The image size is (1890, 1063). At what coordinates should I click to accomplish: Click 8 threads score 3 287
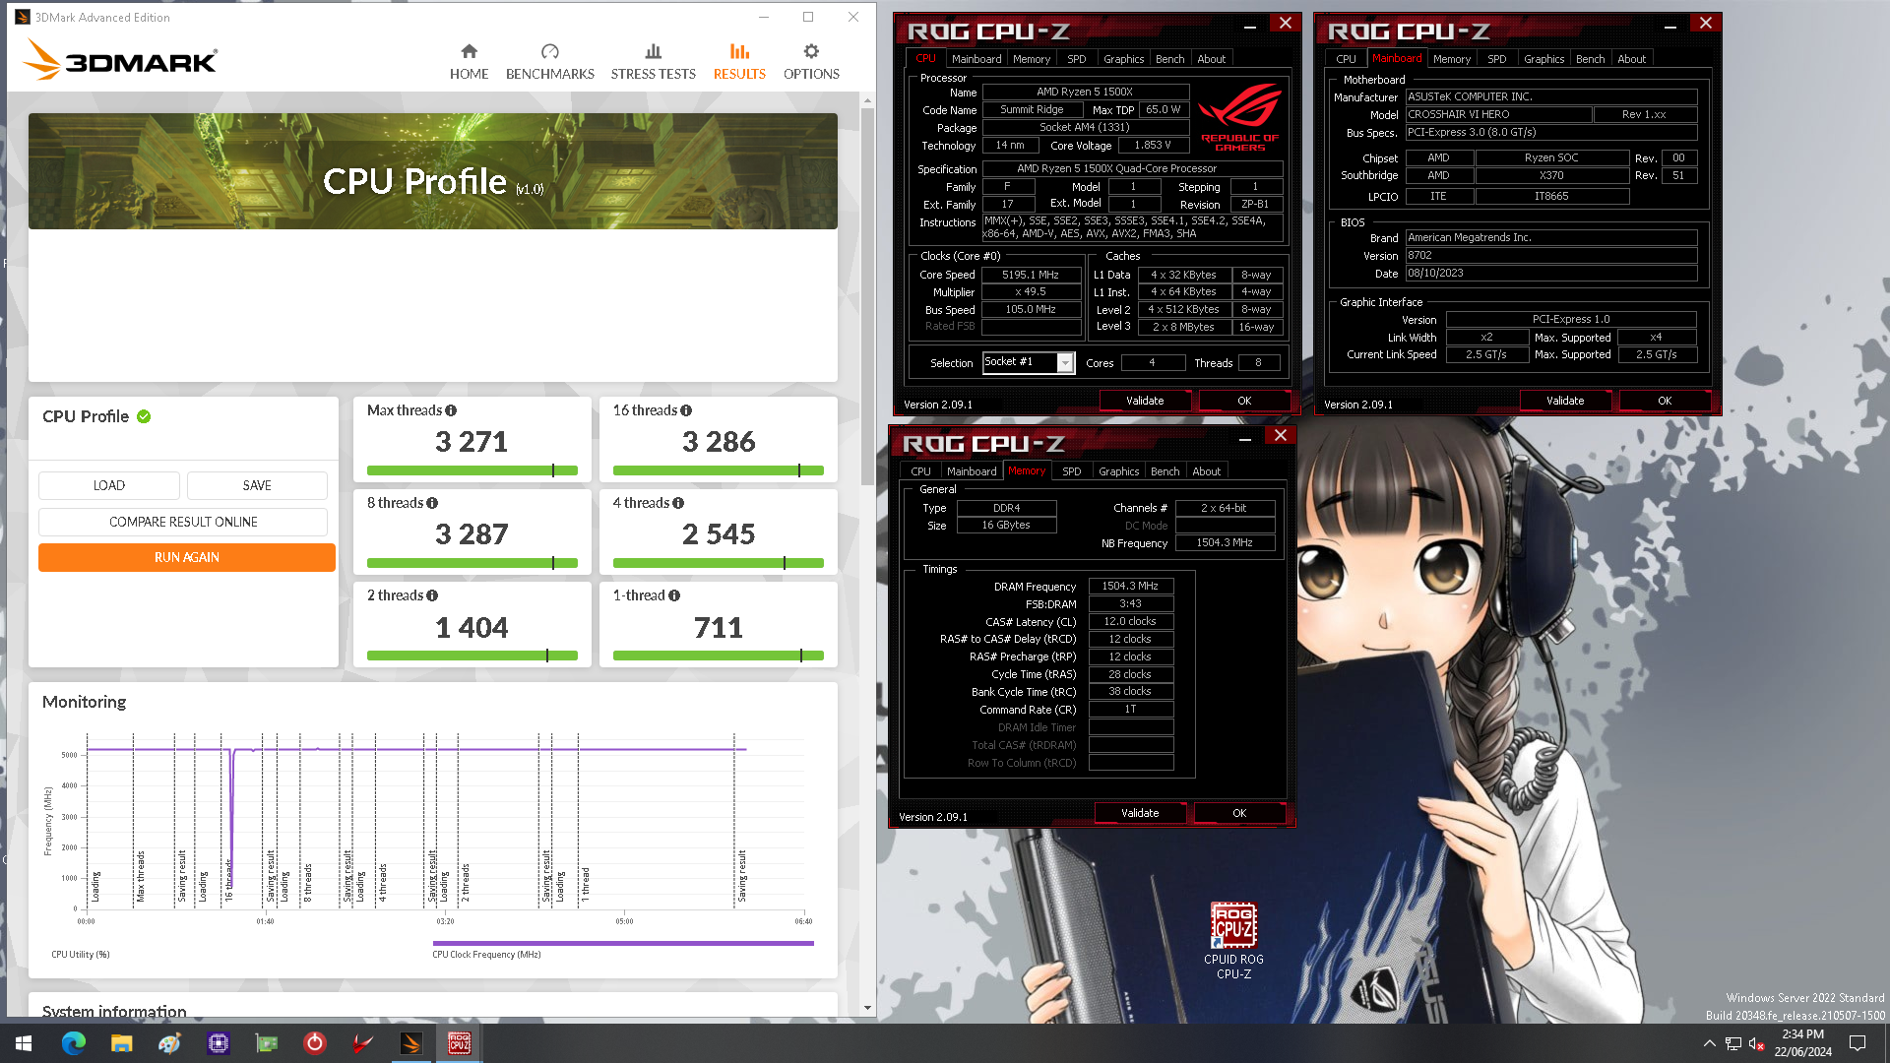click(472, 534)
